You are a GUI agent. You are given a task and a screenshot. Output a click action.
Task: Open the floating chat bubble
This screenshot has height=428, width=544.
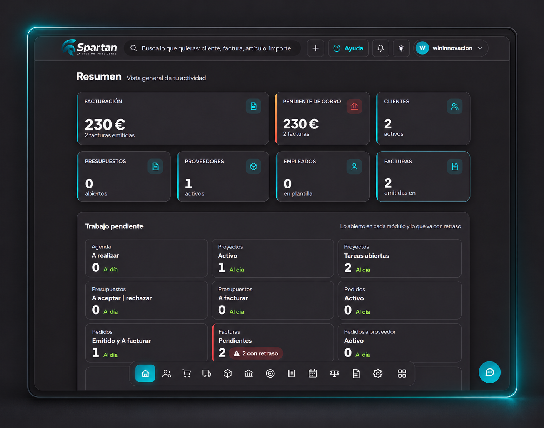pos(489,372)
